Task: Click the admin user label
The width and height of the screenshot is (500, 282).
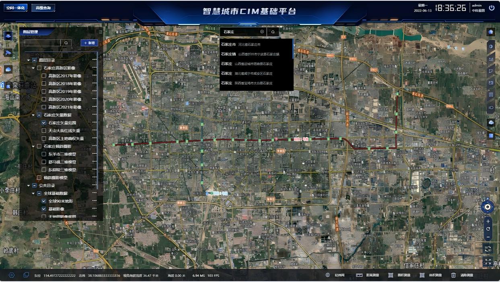Action: point(477,6)
